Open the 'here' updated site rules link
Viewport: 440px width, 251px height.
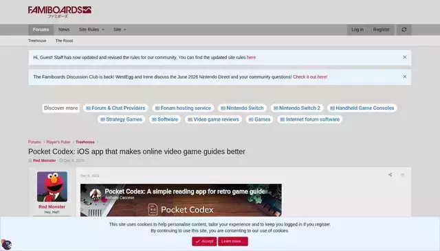(251, 58)
